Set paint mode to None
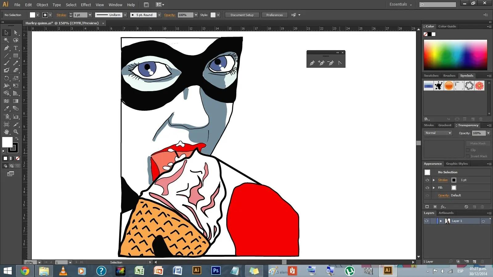 (x=18, y=159)
